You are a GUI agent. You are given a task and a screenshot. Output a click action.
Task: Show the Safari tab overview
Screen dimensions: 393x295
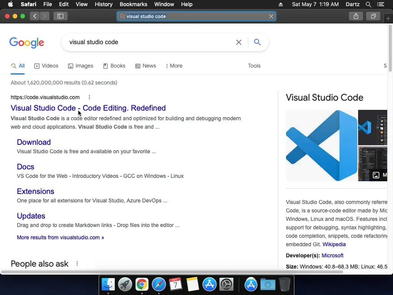point(373,16)
